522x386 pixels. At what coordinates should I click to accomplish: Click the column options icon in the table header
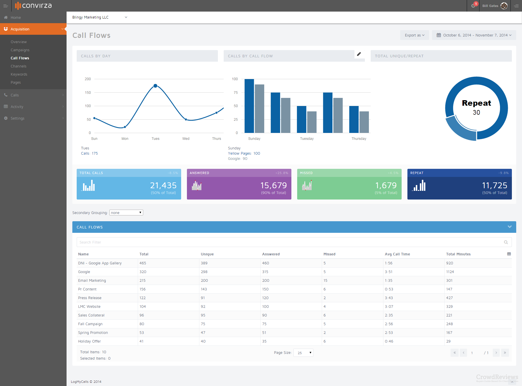pyautogui.click(x=509, y=254)
